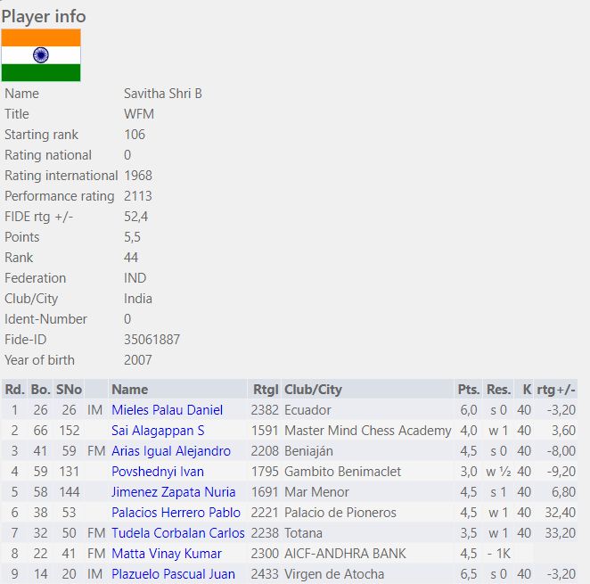Image resolution: width=590 pixels, height=584 pixels.
Task: Open Tudela Corbalan Carlos player link
Action: [177, 533]
